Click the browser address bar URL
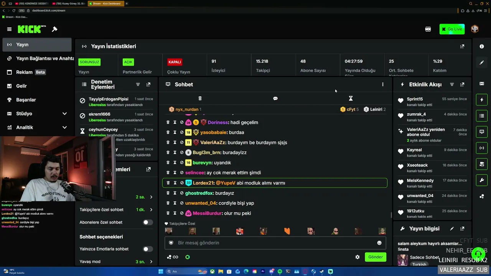 click(x=49, y=10)
